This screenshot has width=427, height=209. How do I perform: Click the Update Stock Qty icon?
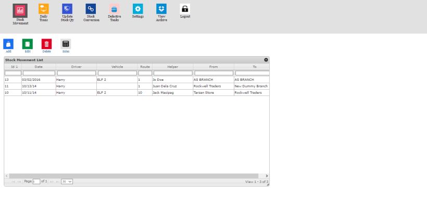[67, 9]
